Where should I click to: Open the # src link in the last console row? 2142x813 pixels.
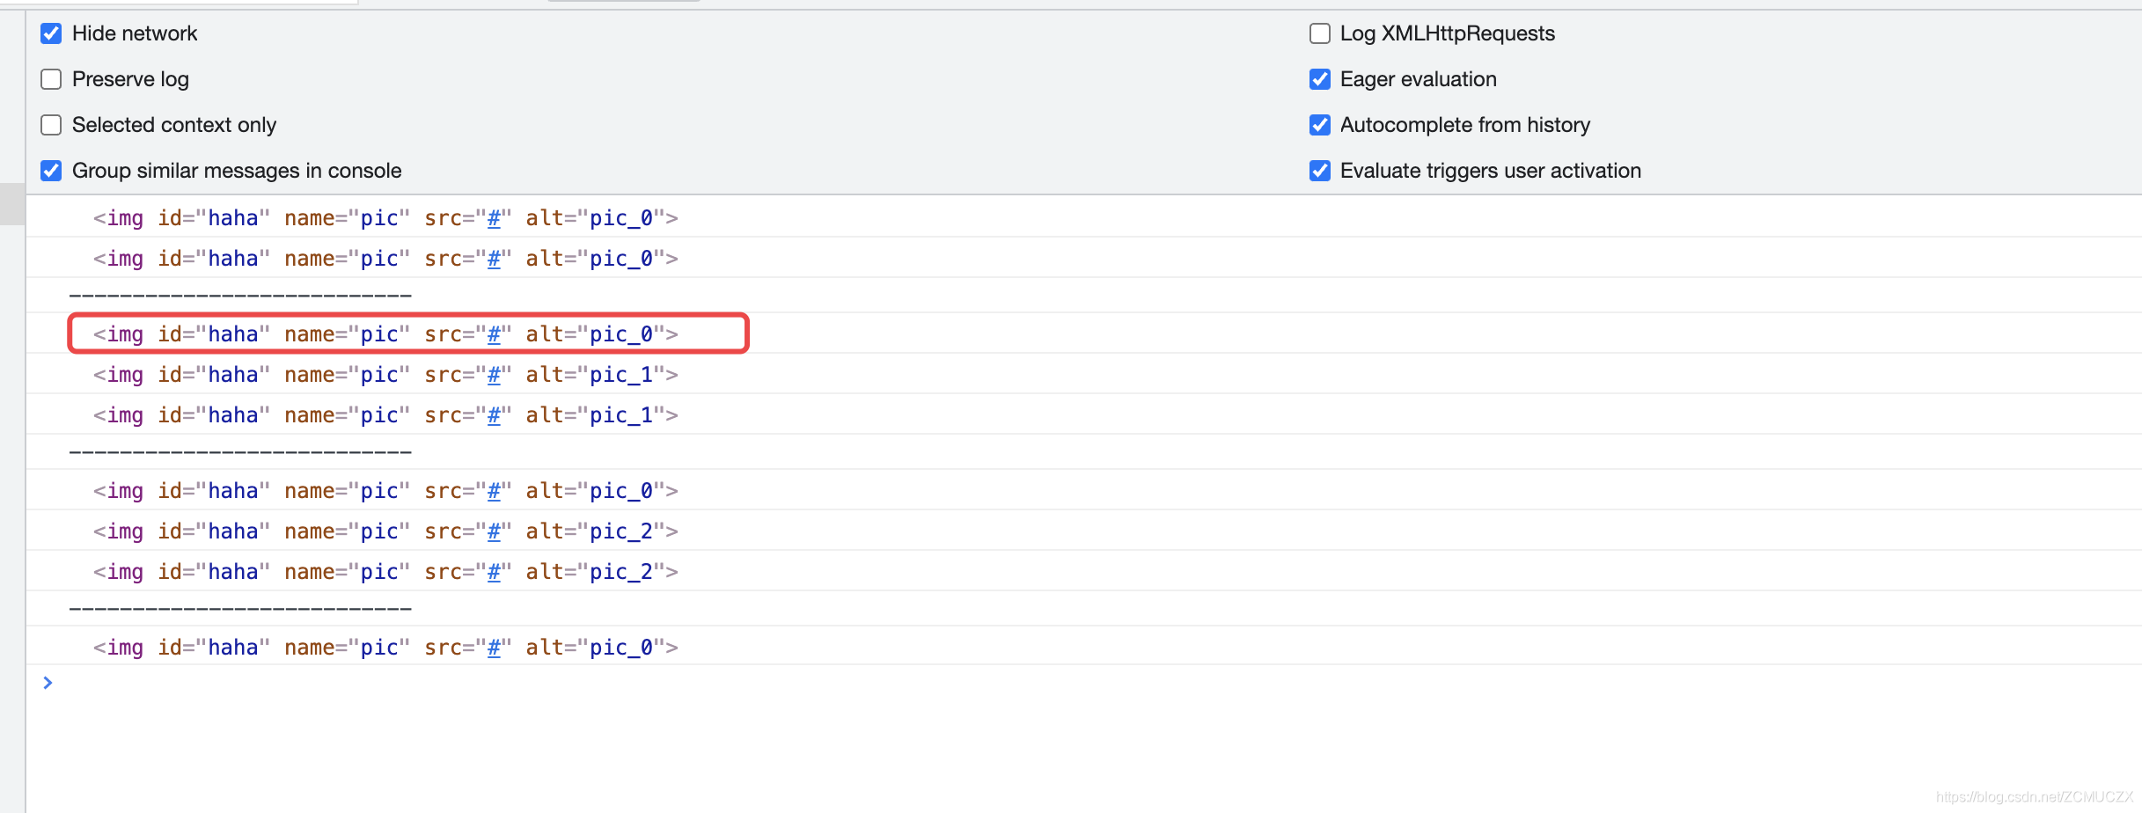coord(494,648)
